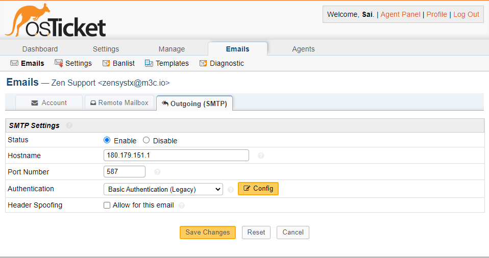Click the Log Out link
This screenshot has height=258, width=489.
[x=466, y=14]
